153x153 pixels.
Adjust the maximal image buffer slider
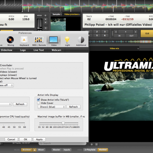coord(63,123)
